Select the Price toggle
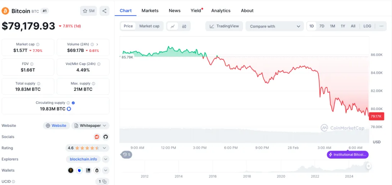Viewport: 392px width, 185px height. [x=128, y=26]
